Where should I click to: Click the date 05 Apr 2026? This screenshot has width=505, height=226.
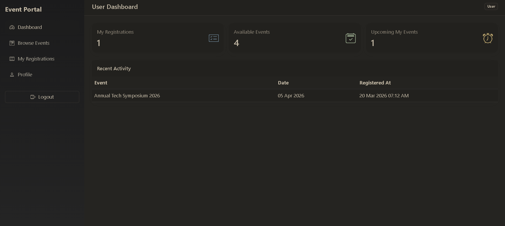point(291,96)
